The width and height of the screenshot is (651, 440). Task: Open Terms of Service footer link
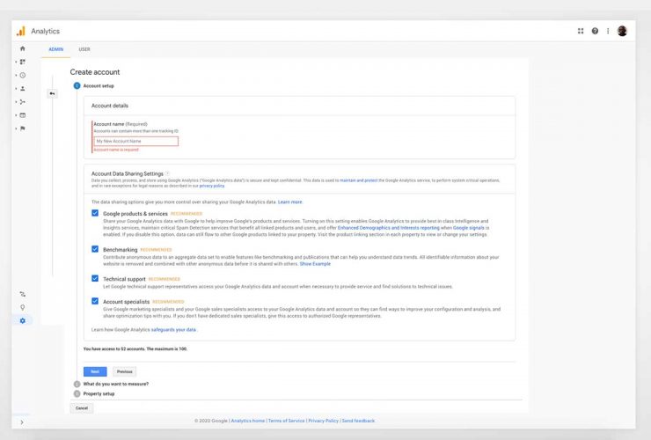tap(287, 421)
